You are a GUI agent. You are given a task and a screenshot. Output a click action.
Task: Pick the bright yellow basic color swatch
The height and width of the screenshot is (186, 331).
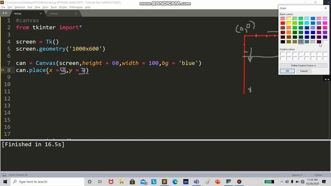[x=289, y=23]
